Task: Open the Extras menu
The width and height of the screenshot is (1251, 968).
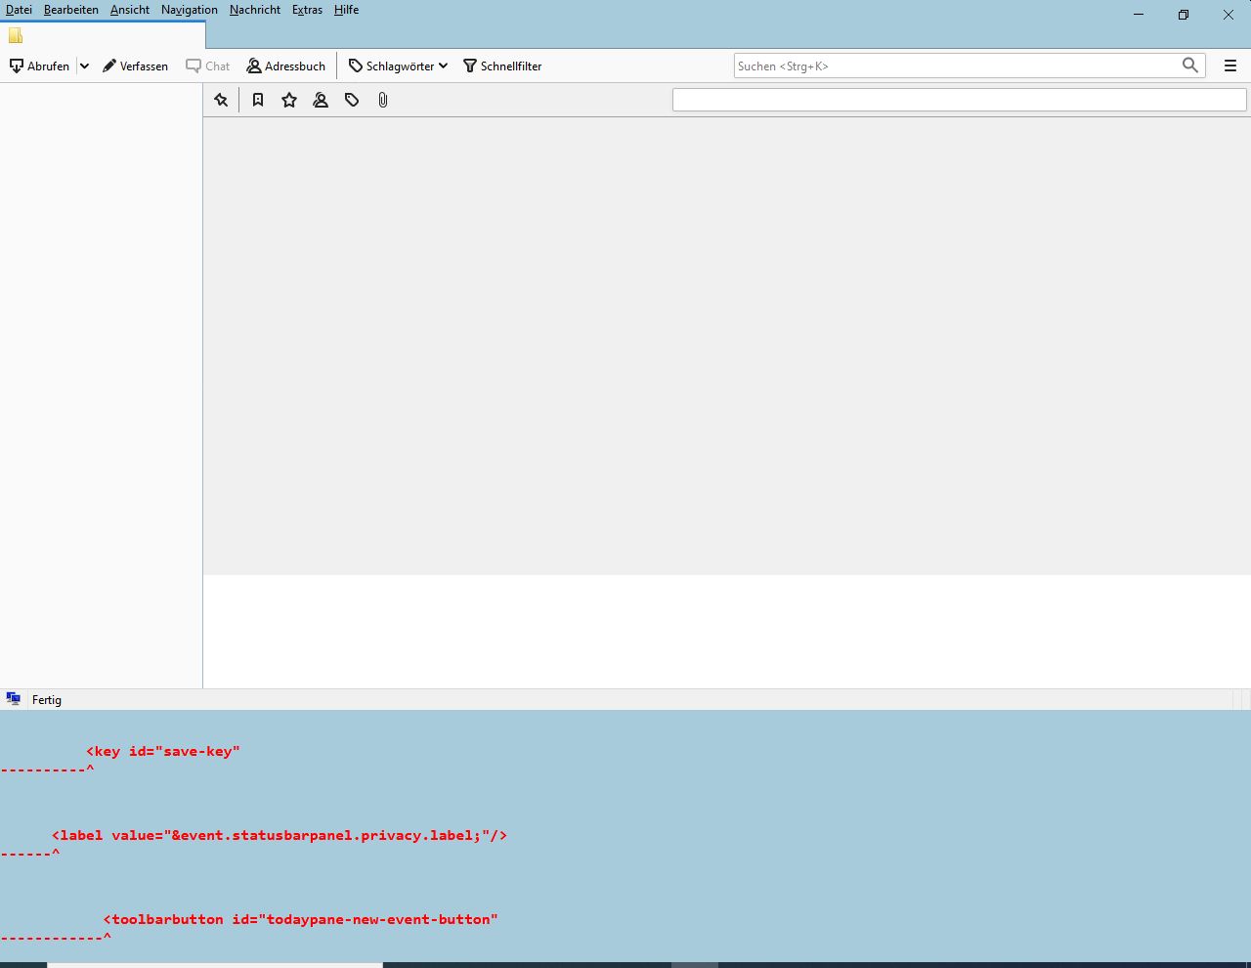Action: 307,10
